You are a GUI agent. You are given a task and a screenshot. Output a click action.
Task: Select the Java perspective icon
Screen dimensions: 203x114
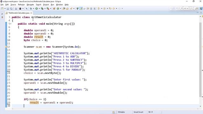coord(201,9)
